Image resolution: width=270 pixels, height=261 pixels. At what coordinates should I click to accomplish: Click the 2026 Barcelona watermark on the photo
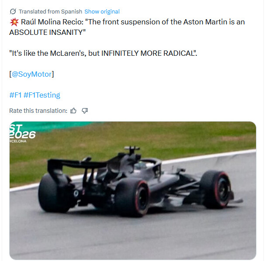pyautogui.click(x=22, y=133)
